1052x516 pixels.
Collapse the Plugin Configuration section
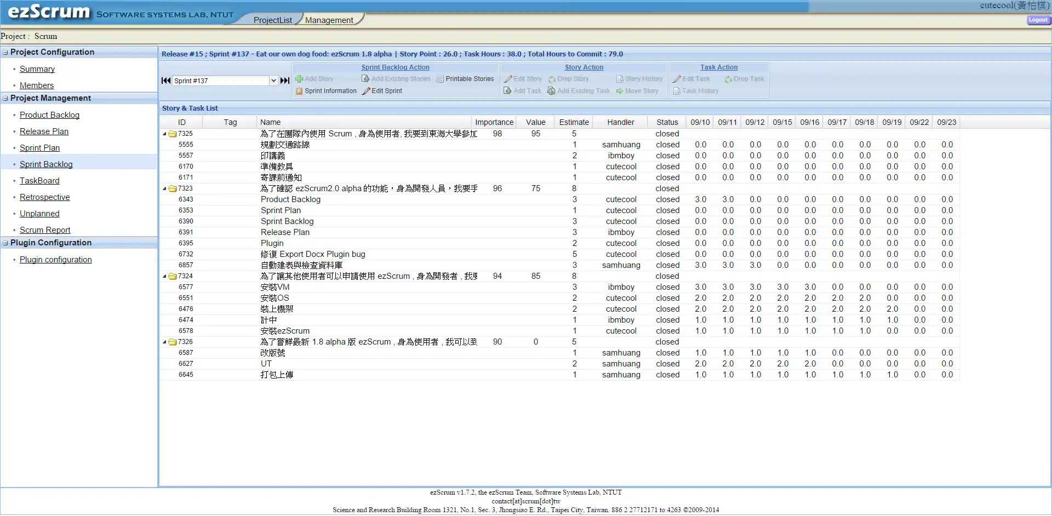pos(5,243)
